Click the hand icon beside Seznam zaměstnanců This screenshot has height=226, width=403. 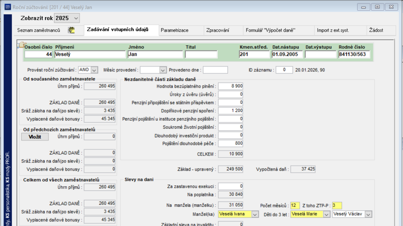[x=71, y=30]
